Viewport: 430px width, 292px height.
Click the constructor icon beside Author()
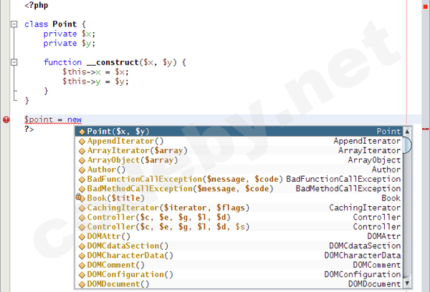point(82,170)
